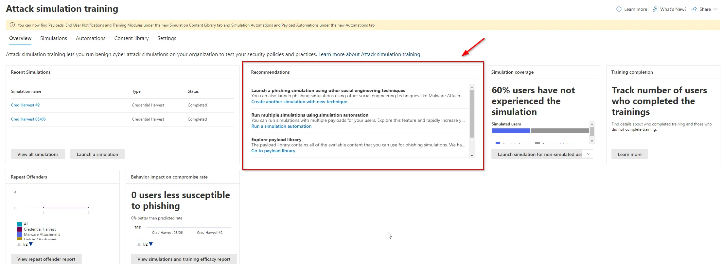Follow the Go to payload library link
The width and height of the screenshot is (722, 264).
coord(273,151)
